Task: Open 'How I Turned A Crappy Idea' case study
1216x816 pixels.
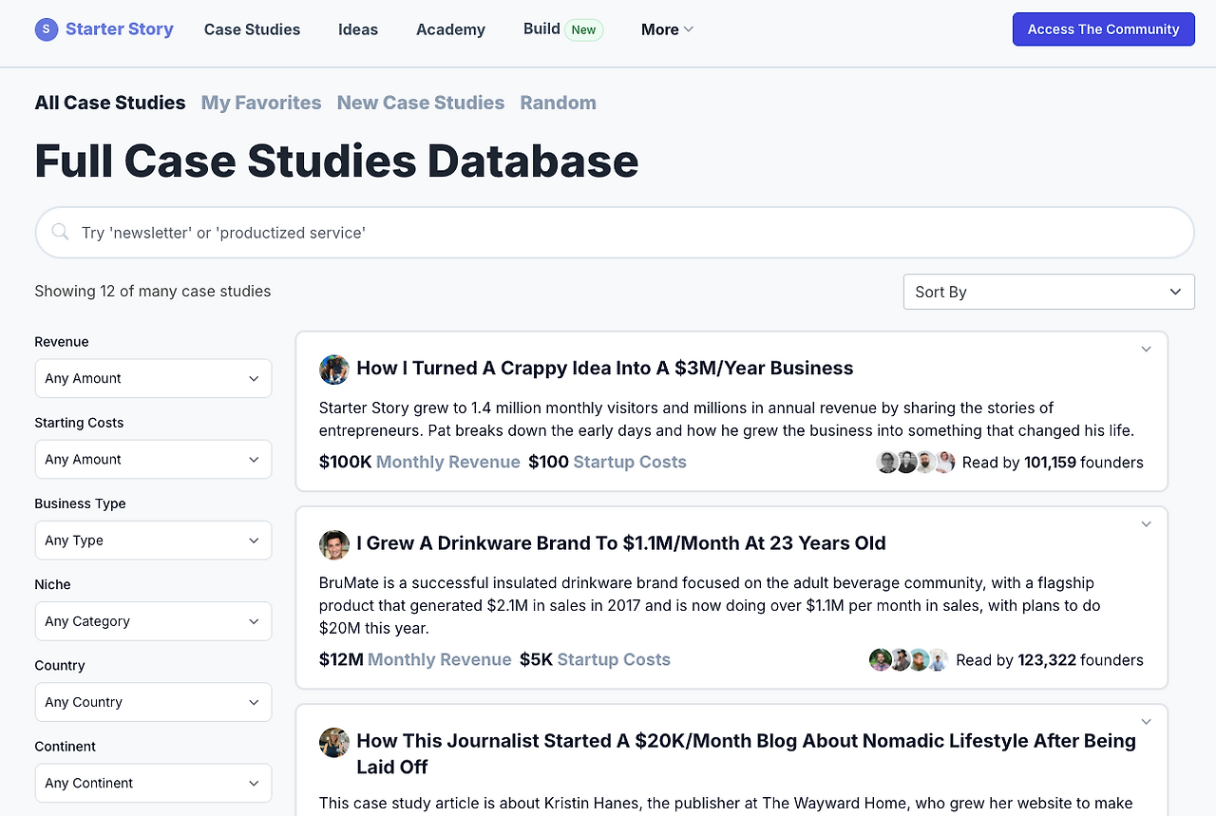Action: point(605,369)
